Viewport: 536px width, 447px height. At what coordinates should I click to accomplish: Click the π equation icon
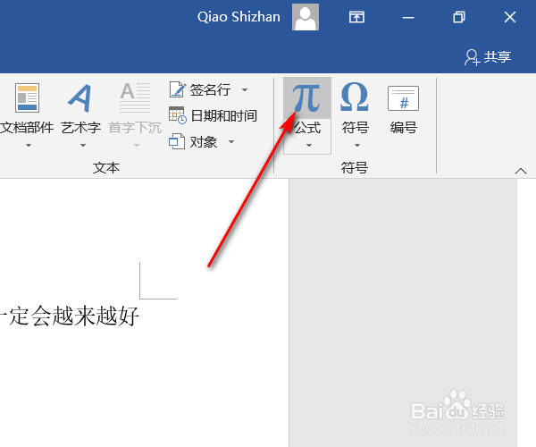pyautogui.click(x=306, y=98)
